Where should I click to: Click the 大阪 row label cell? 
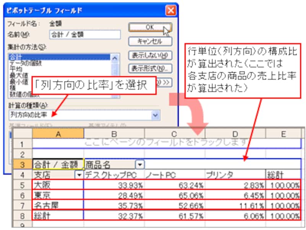[58, 185]
